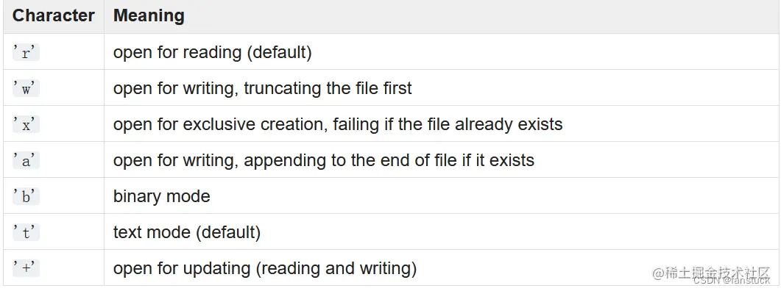Select the 'w' character code
The image size is (781, 291).
[26, 88]
